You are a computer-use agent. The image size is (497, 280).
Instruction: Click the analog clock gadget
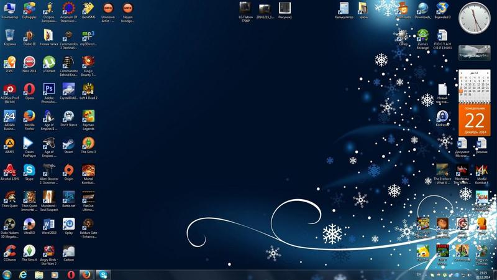click(474, 18)
